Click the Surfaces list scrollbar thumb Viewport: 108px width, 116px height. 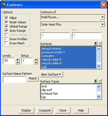[x=99, y=57]
